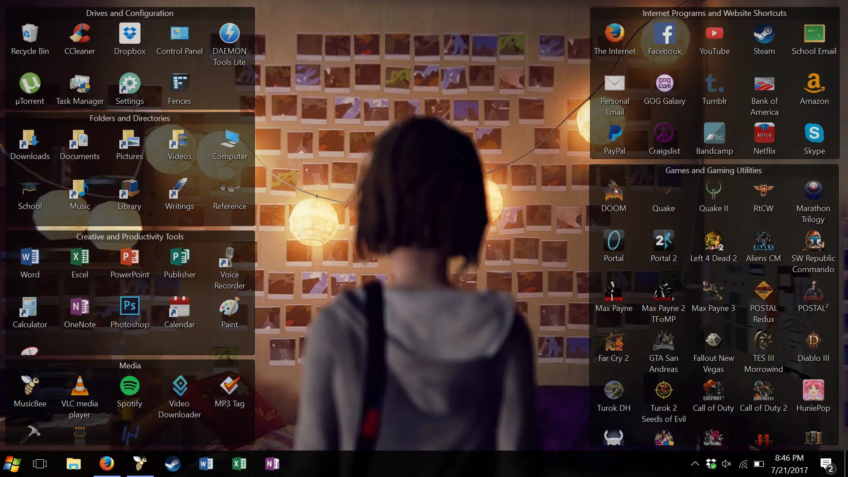Open the Bank of America shortcut
Screen dimensions: 848x477
(x=764, y=95)
